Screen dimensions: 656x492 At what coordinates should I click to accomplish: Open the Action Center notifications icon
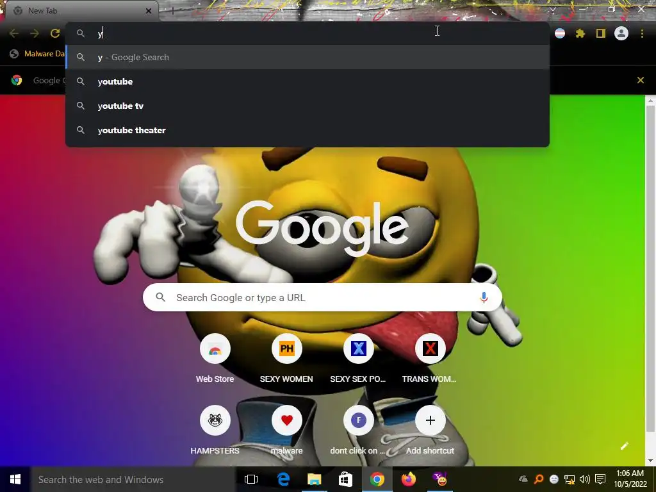click(x=600, y=479)
